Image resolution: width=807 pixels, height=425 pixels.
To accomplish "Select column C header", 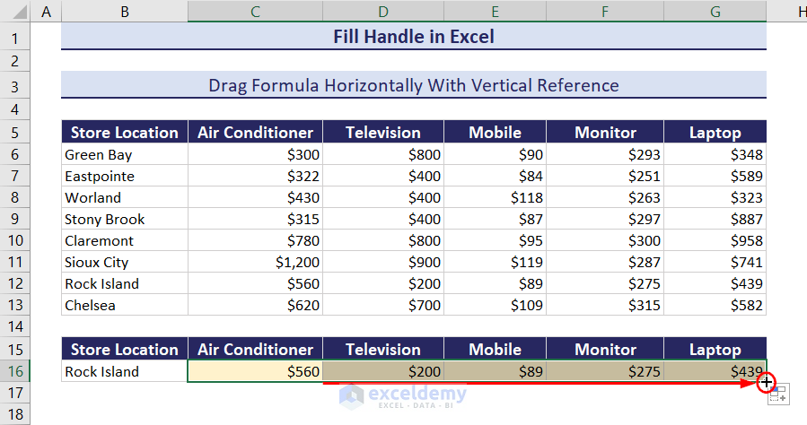I will coord(256,11).
